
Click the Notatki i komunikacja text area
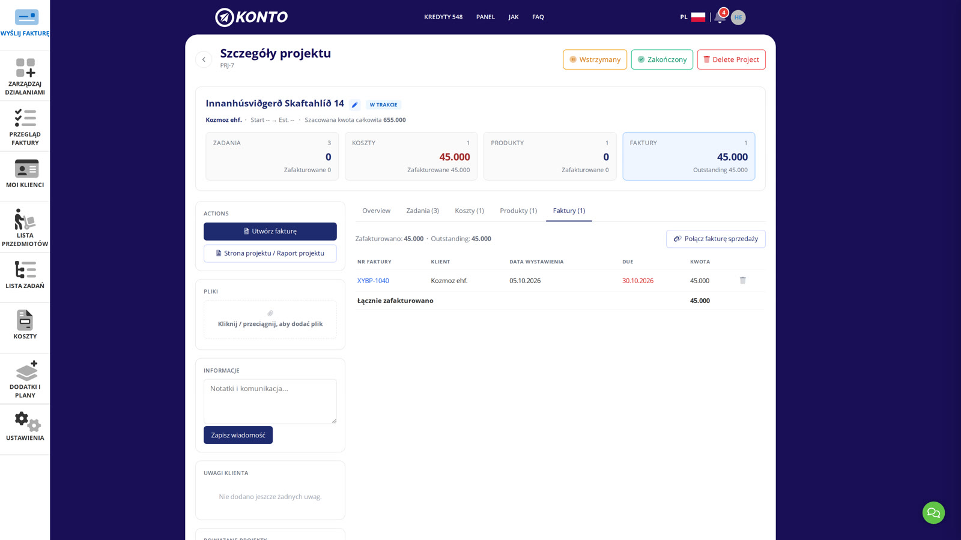(270, 401)
